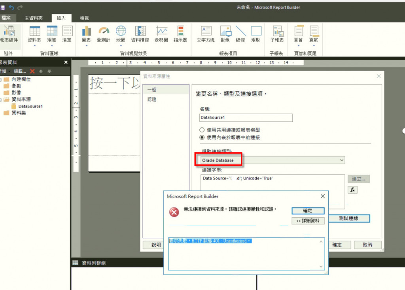Viewport: 405px width, 290px height.
Task: Click the Undo arrow icon
Action: [11, 8]
